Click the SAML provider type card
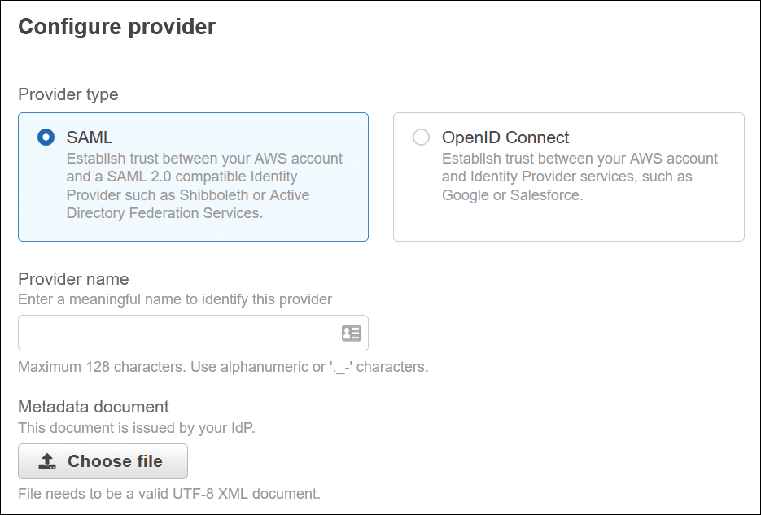This screenshot has width=761, height=515. pos(193,177)
